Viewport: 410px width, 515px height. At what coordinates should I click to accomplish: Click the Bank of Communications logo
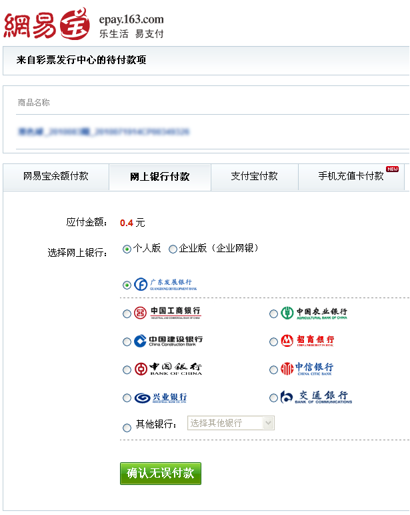pos(315,398)
